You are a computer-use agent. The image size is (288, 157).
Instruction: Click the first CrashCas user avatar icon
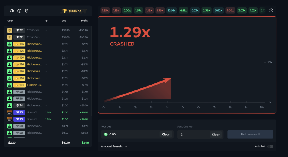[x=9, y=30]
